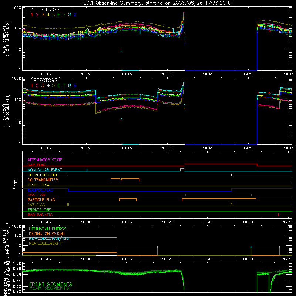Select DETECTORS: legend heading in rear segments panel
The width and height of the screenshot is (296, 296).
click(45, 80)
